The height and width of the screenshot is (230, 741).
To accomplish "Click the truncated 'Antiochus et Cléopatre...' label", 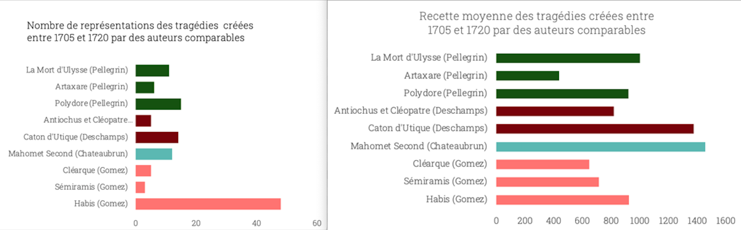I will point(88,120).
